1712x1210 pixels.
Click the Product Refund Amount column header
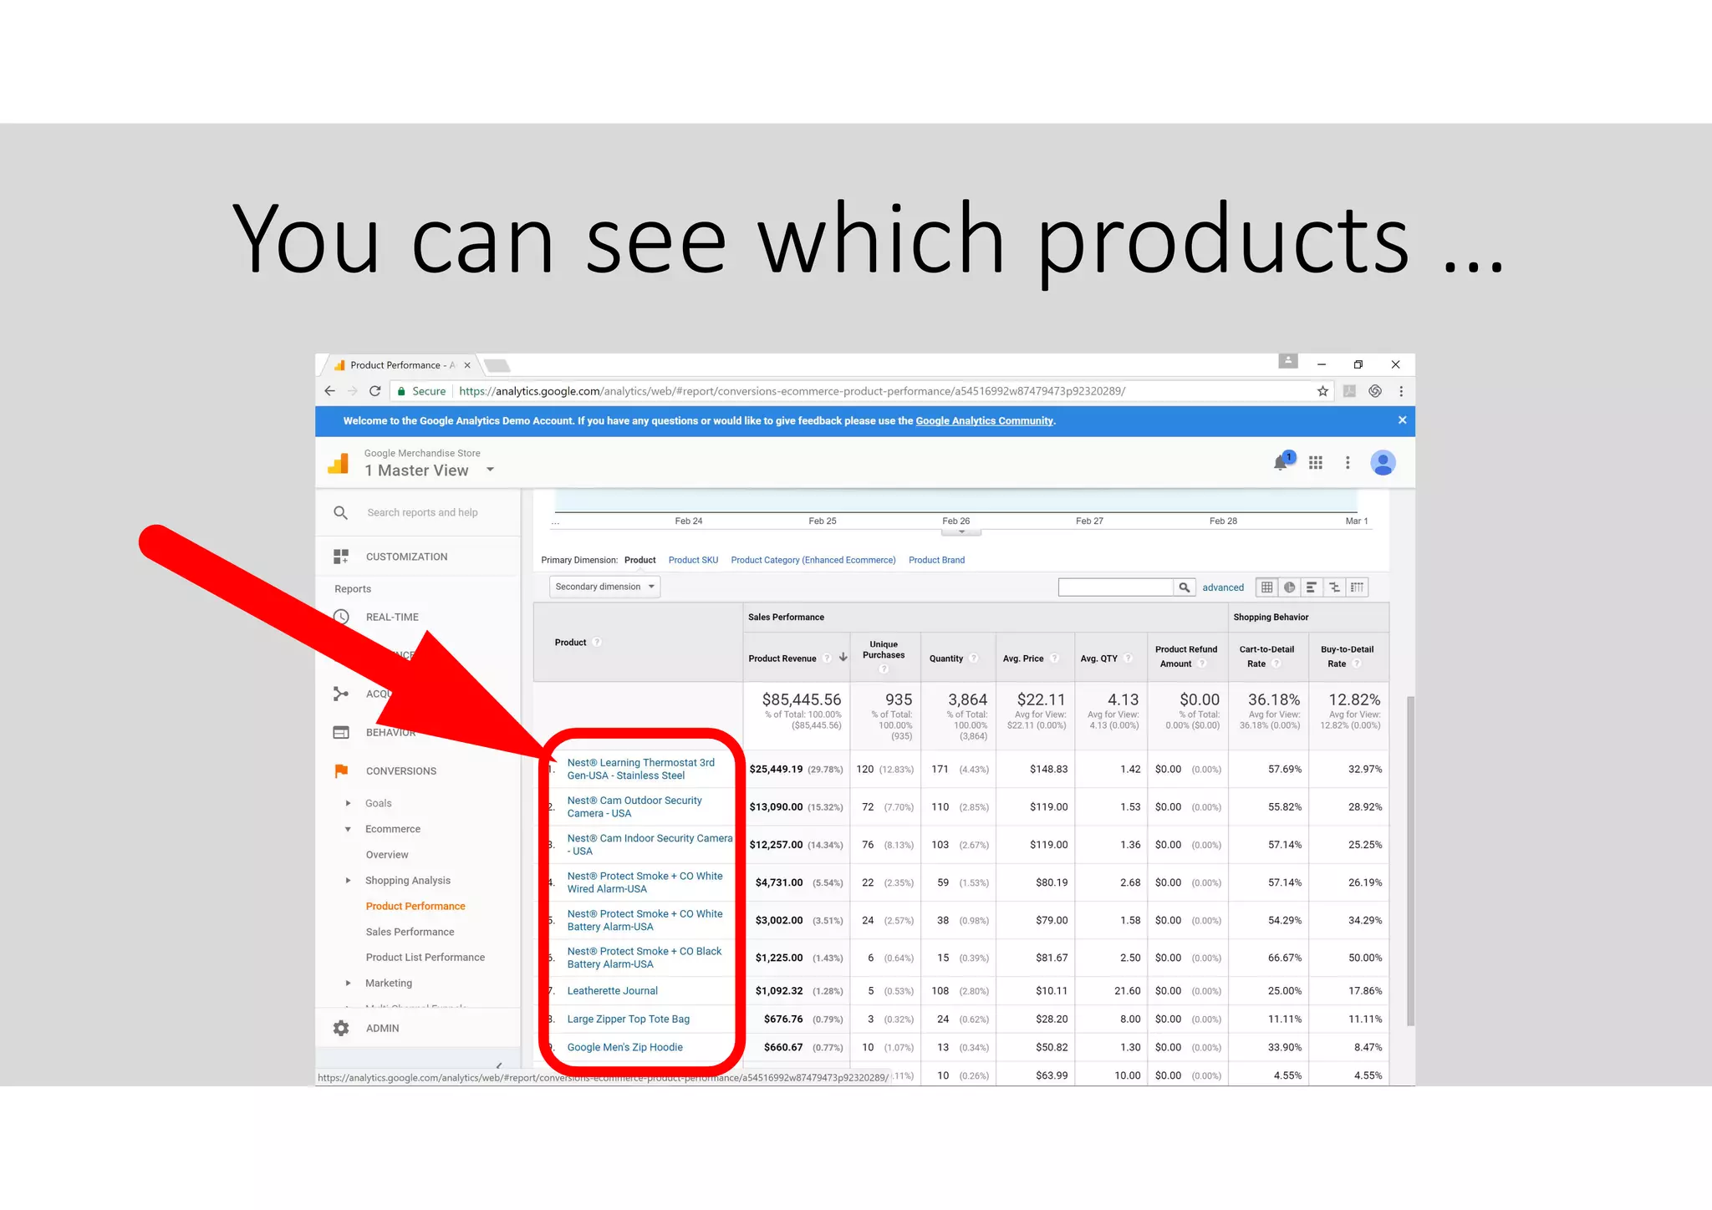tap(1185, 656)
